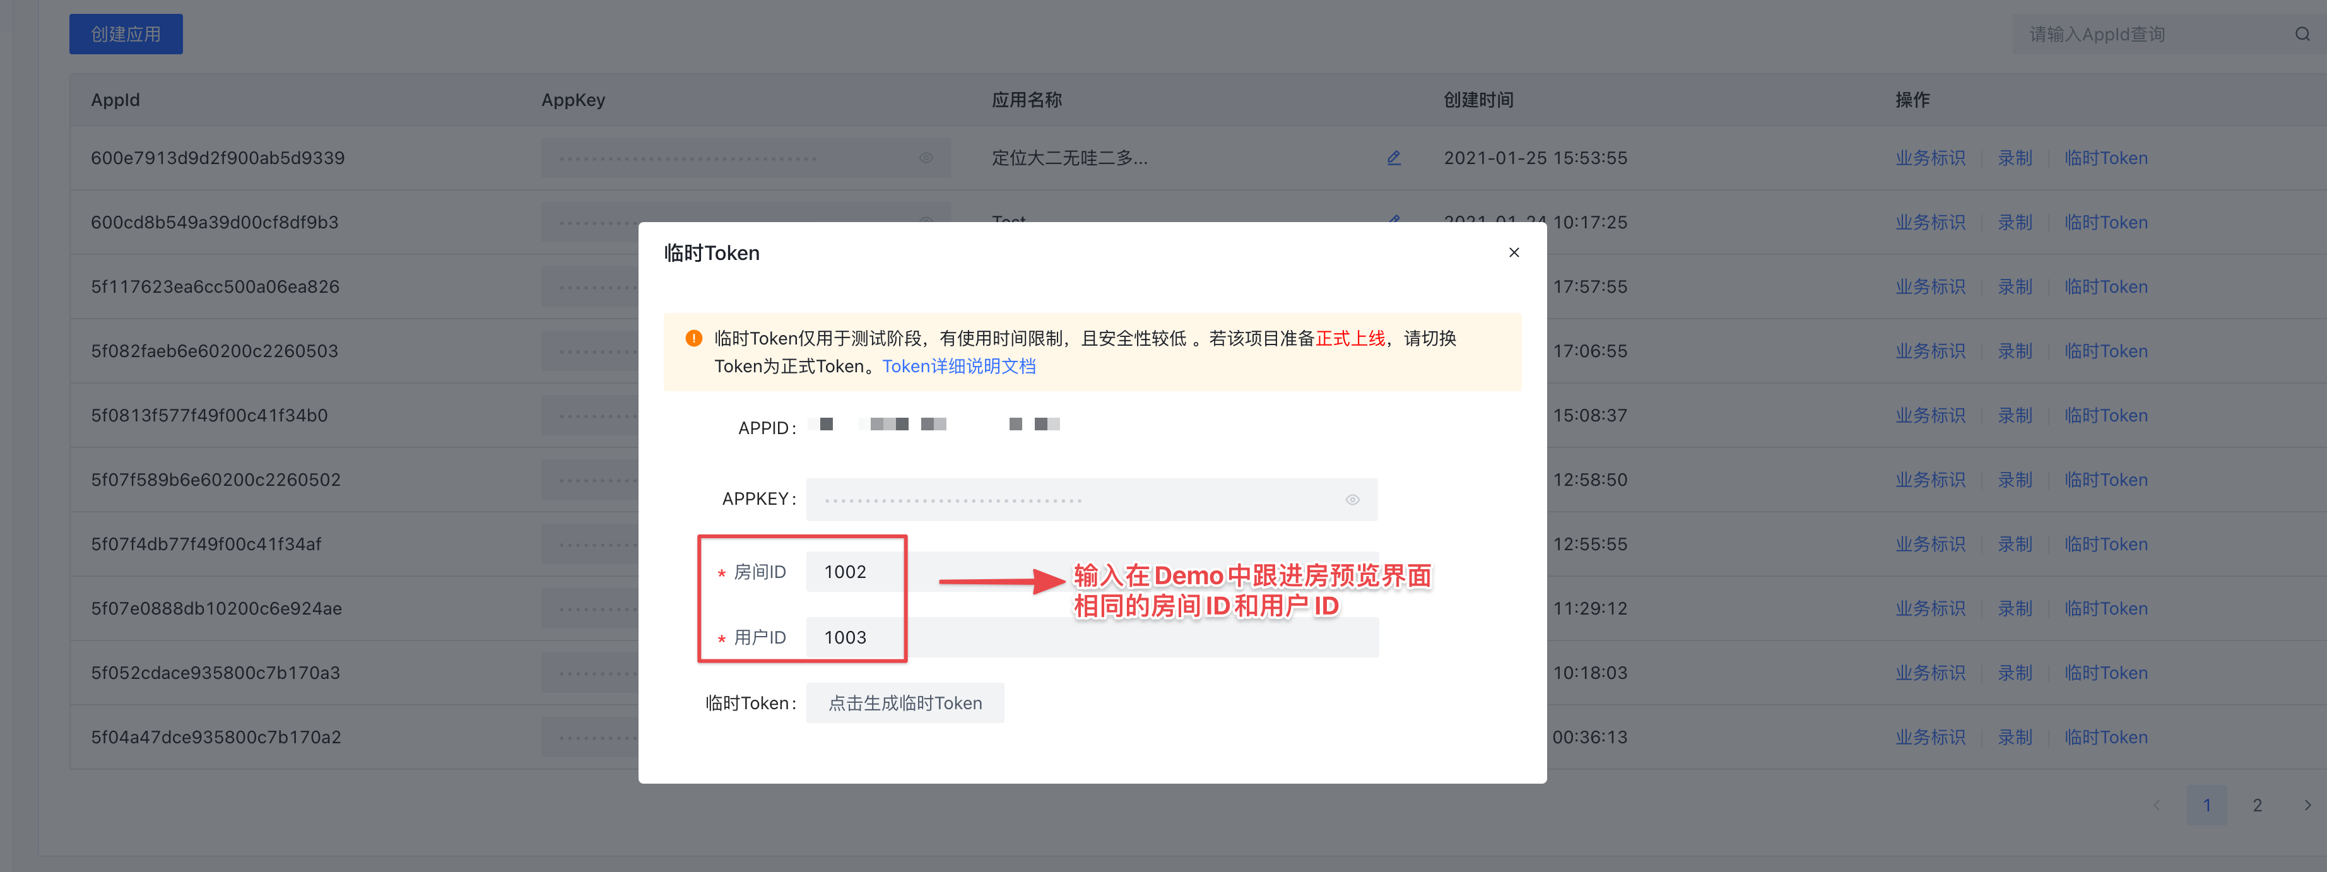Open 录制 for 5f07f4db77f49f00c41f34af

click(x=2015, y=544)
